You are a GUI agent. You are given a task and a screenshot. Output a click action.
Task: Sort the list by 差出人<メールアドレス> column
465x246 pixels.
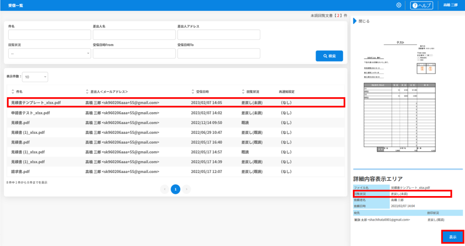click(x=107, y=92)
